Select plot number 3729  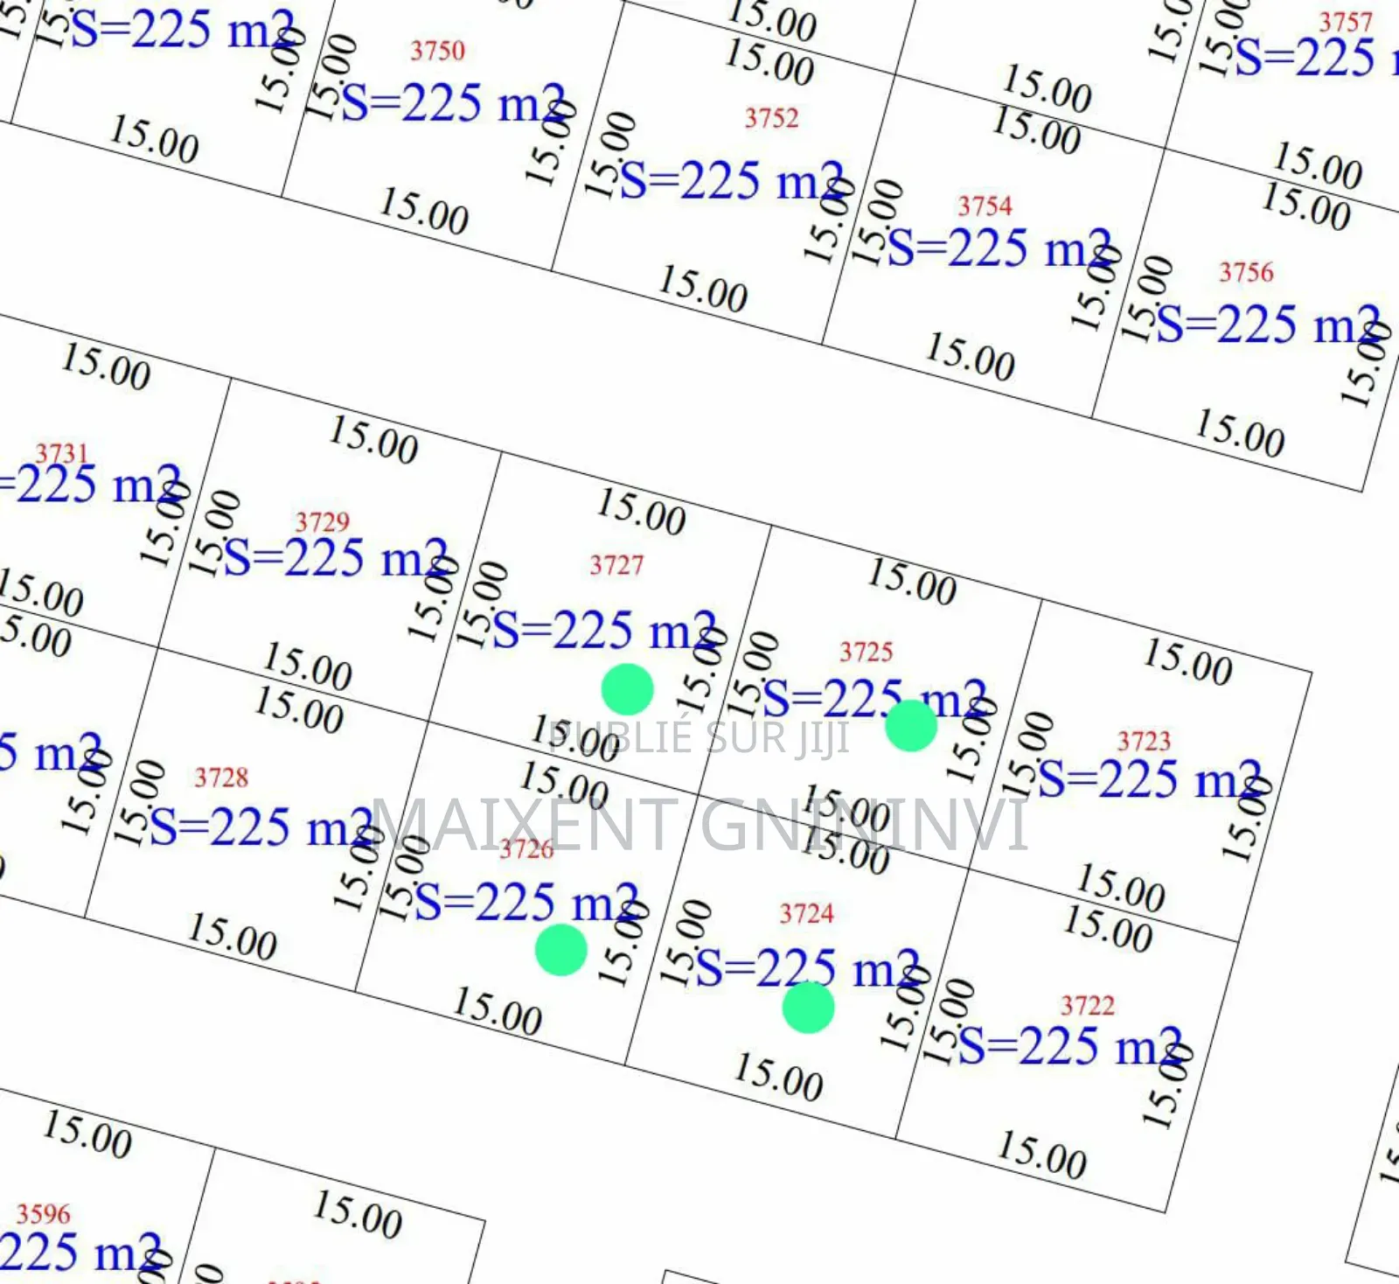point(322,522)
